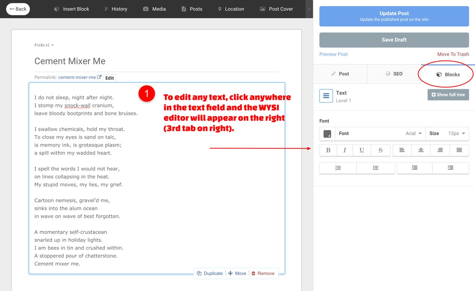Toggle underline text formatting
The height and width of the screenshot is (291, 475).
coord(362,150)
